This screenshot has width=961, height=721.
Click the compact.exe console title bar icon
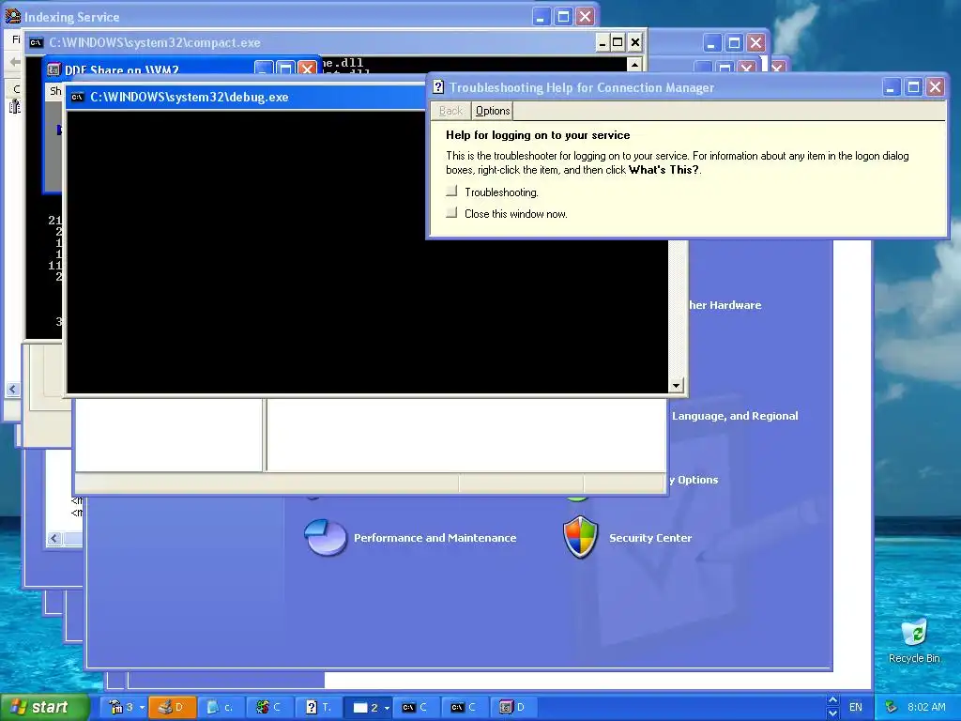37,42
